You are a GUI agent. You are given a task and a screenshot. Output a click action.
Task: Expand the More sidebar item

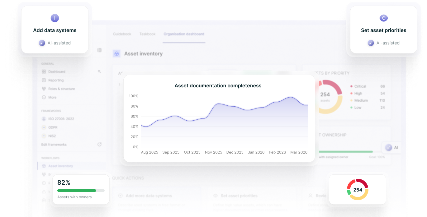[x=52, y=97]
